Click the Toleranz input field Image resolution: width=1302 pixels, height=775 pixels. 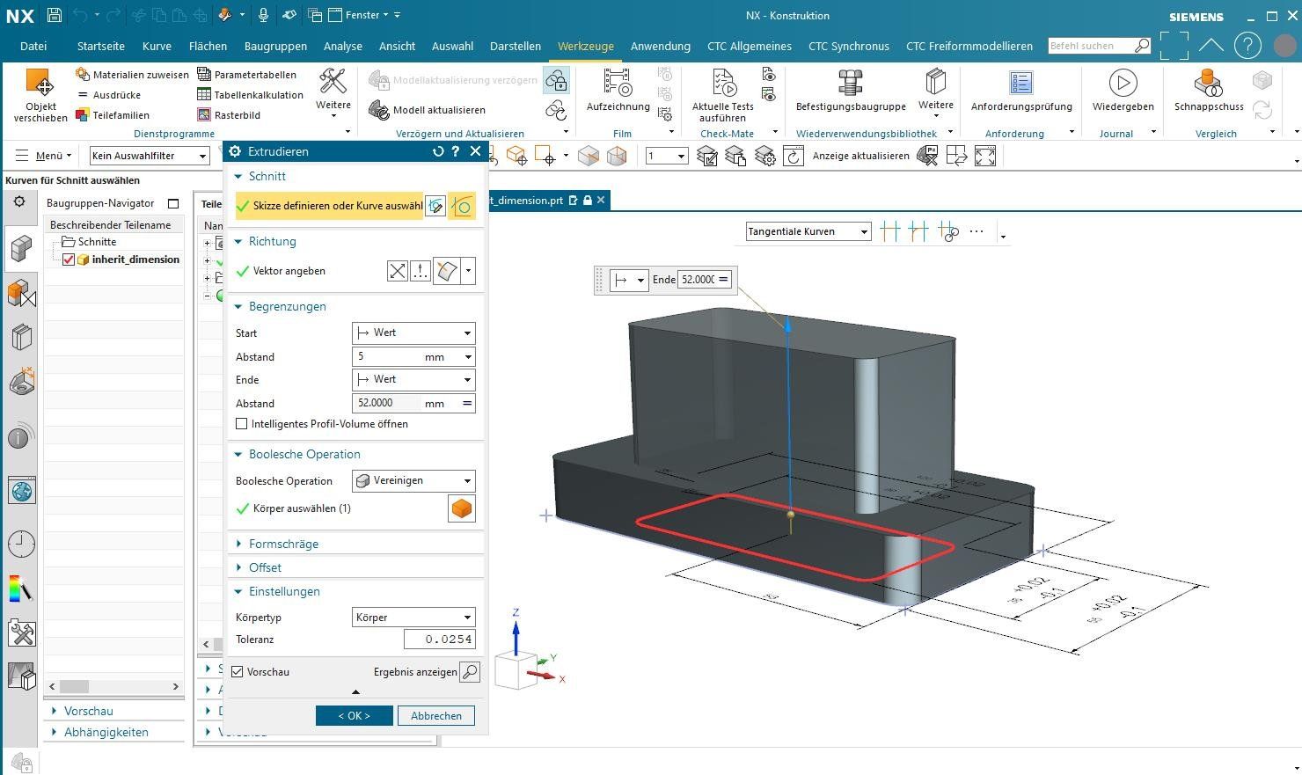click(x=439, y=640)
